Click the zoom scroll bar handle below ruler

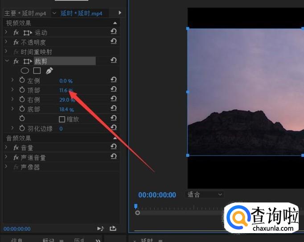pos(137,213)
